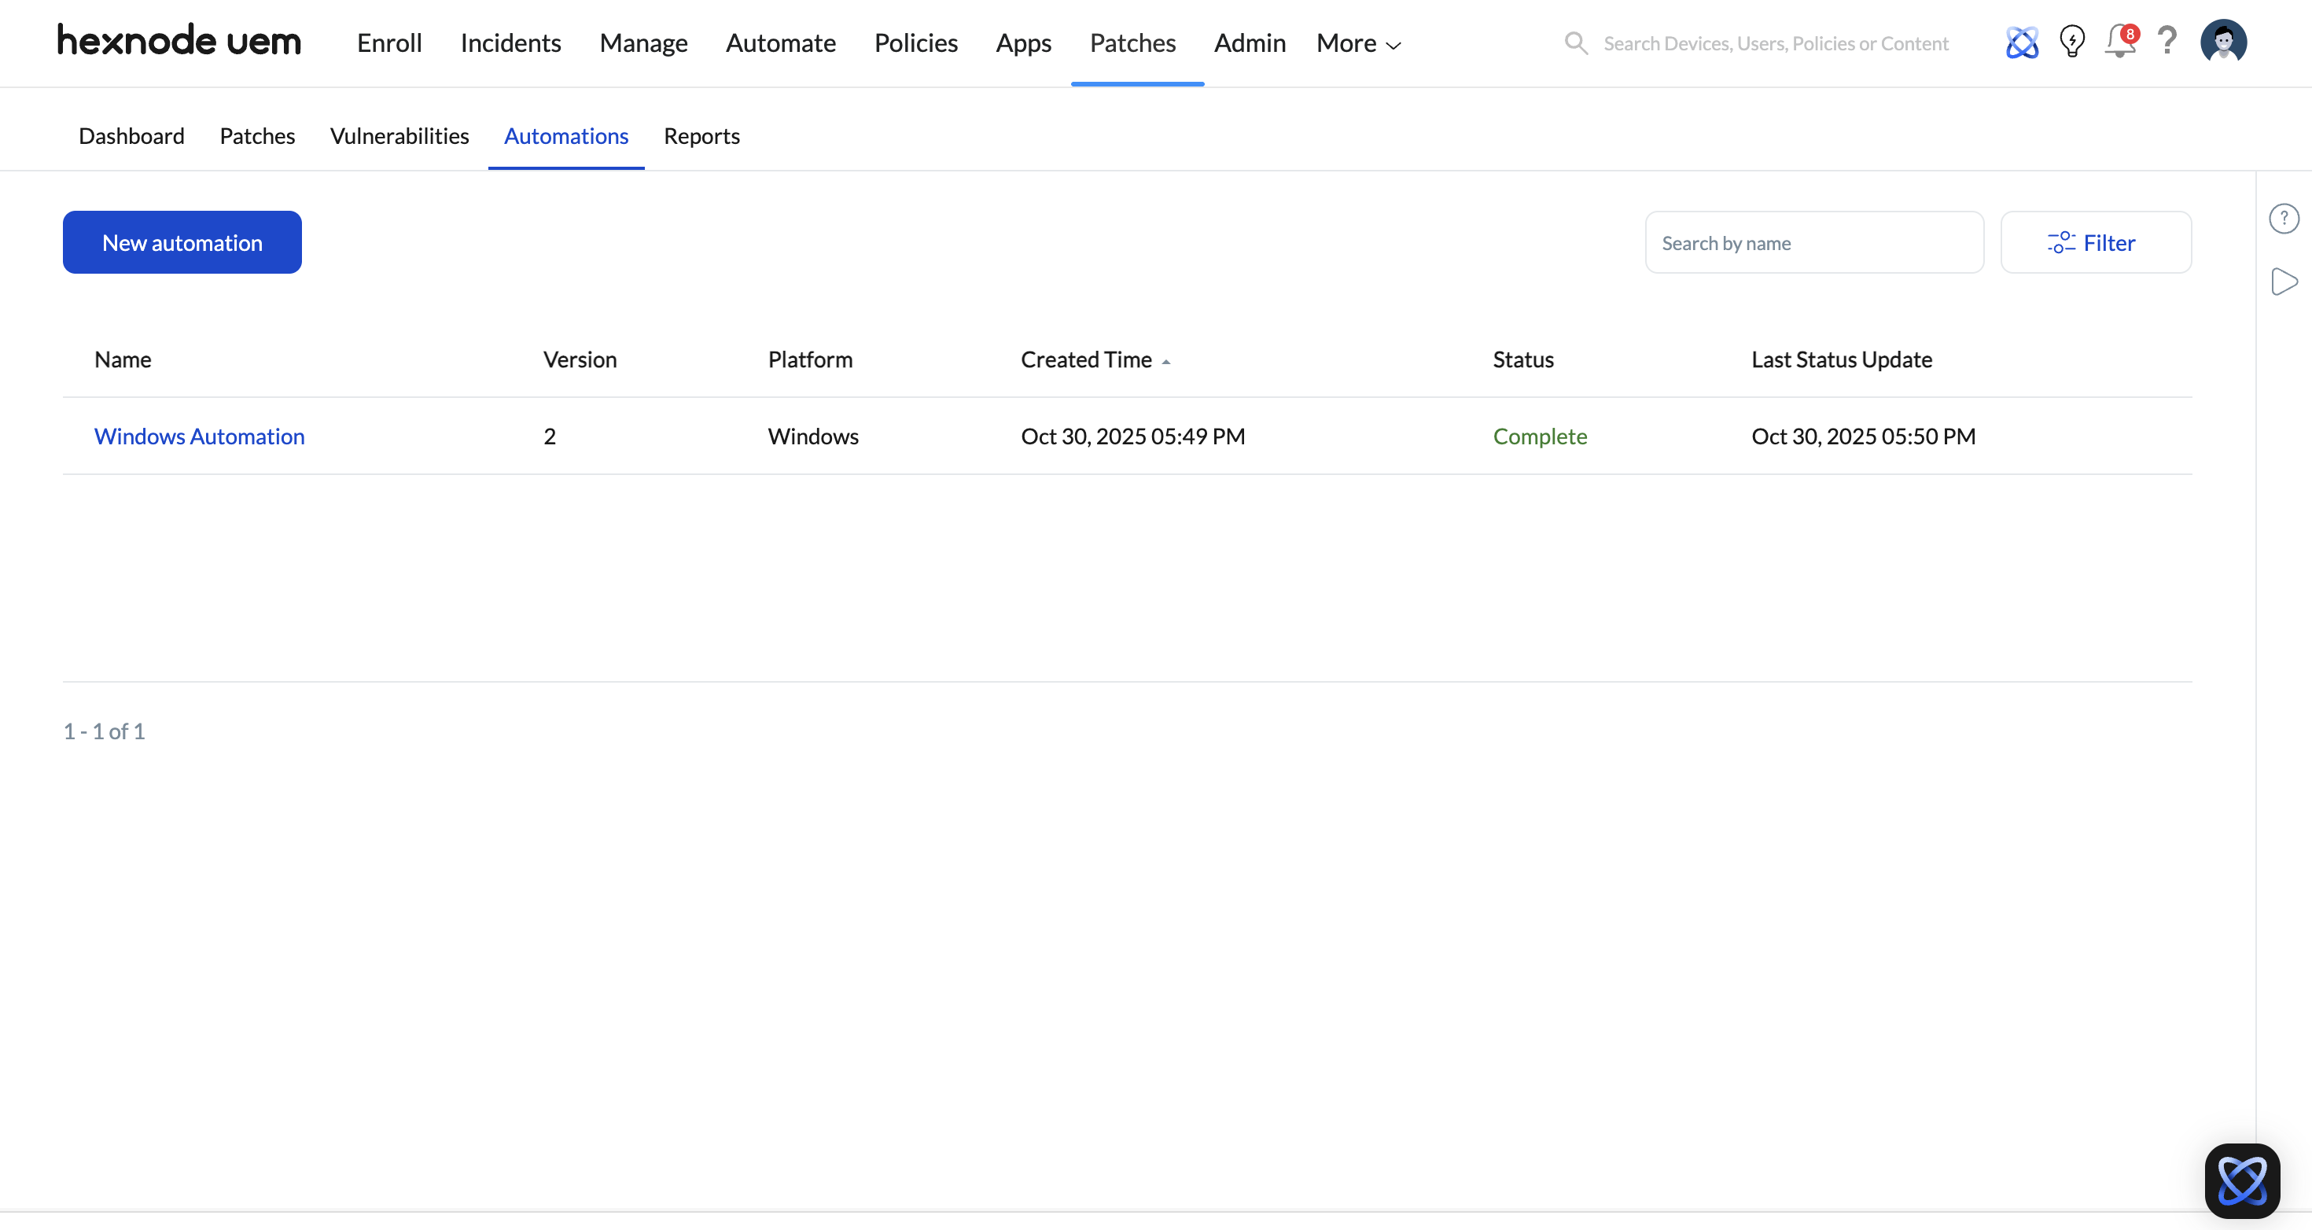The image size is (2312, 1230).
Task: Sort by Created Time column arrow
Action: [x=1166, y=361]
